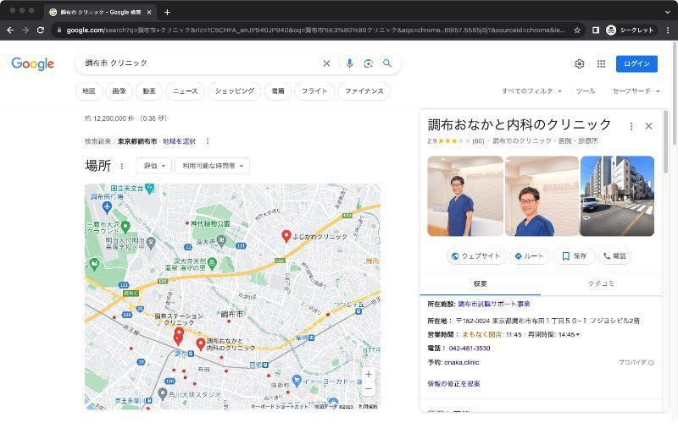Zoom out on the map

(x=368, y=388)
